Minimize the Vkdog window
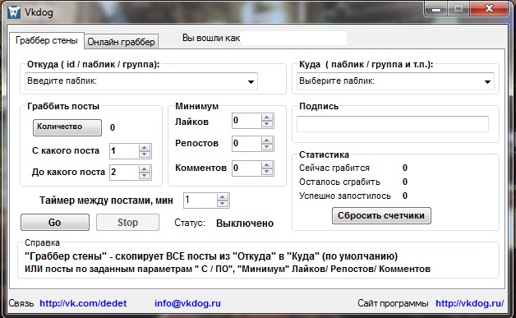516x318 pixels. click(436, 9)
